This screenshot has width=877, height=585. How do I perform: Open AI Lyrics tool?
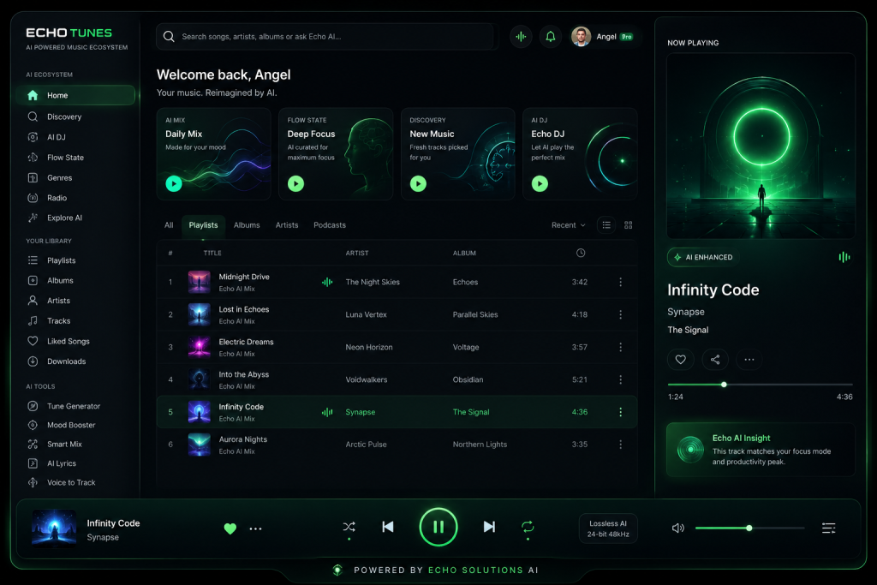(52, 463)
